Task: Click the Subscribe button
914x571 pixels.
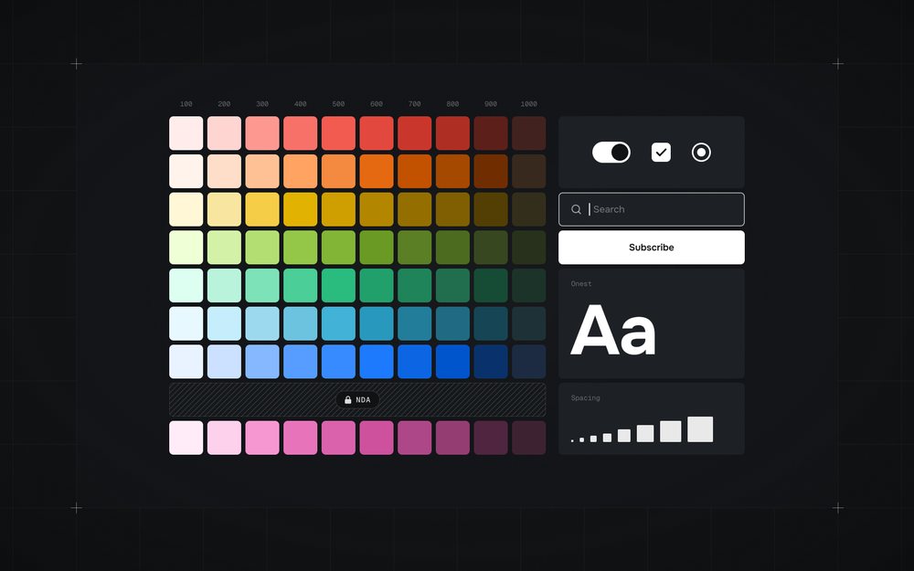Action: point(651,247)
